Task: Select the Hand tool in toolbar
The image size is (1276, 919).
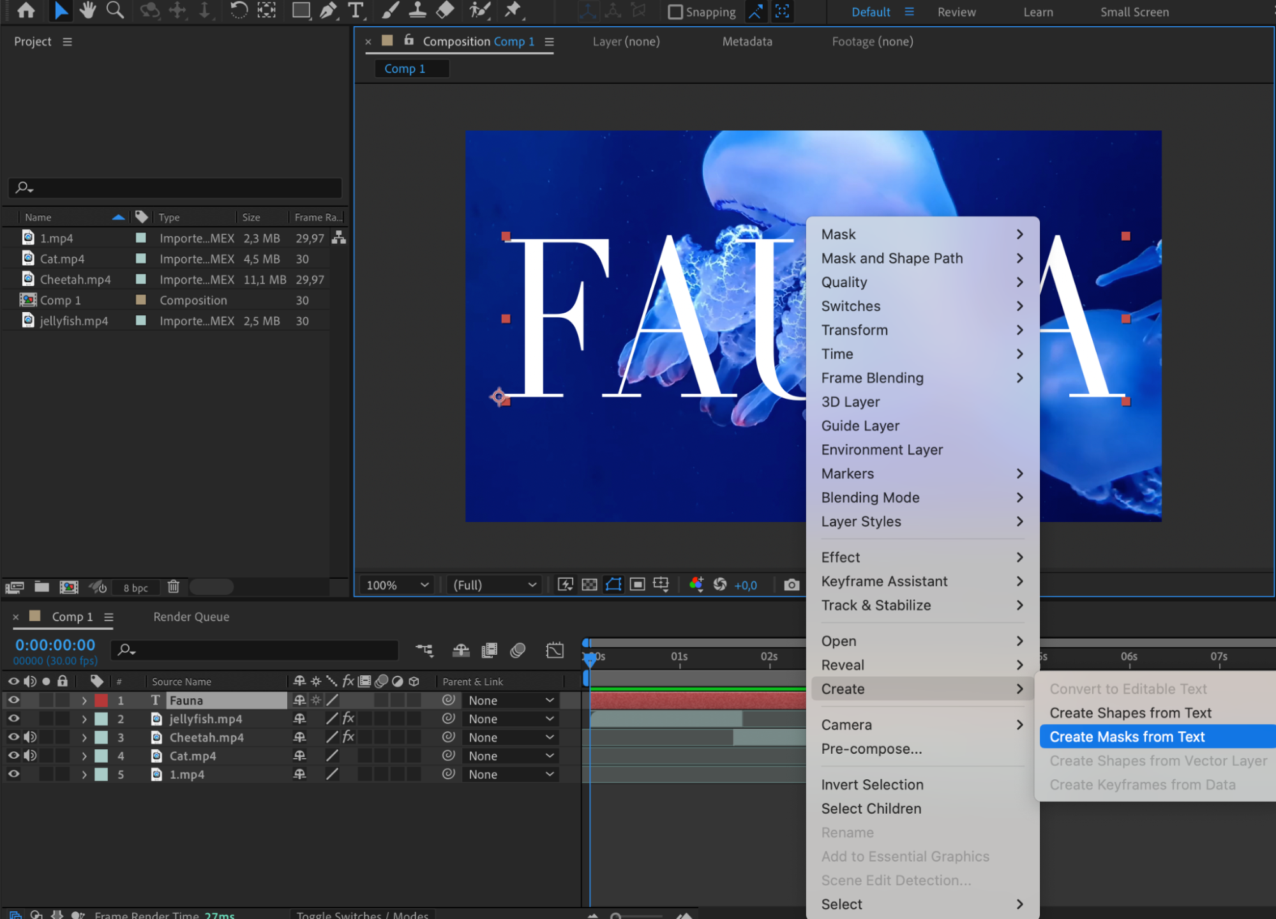Action: (87, 10)
